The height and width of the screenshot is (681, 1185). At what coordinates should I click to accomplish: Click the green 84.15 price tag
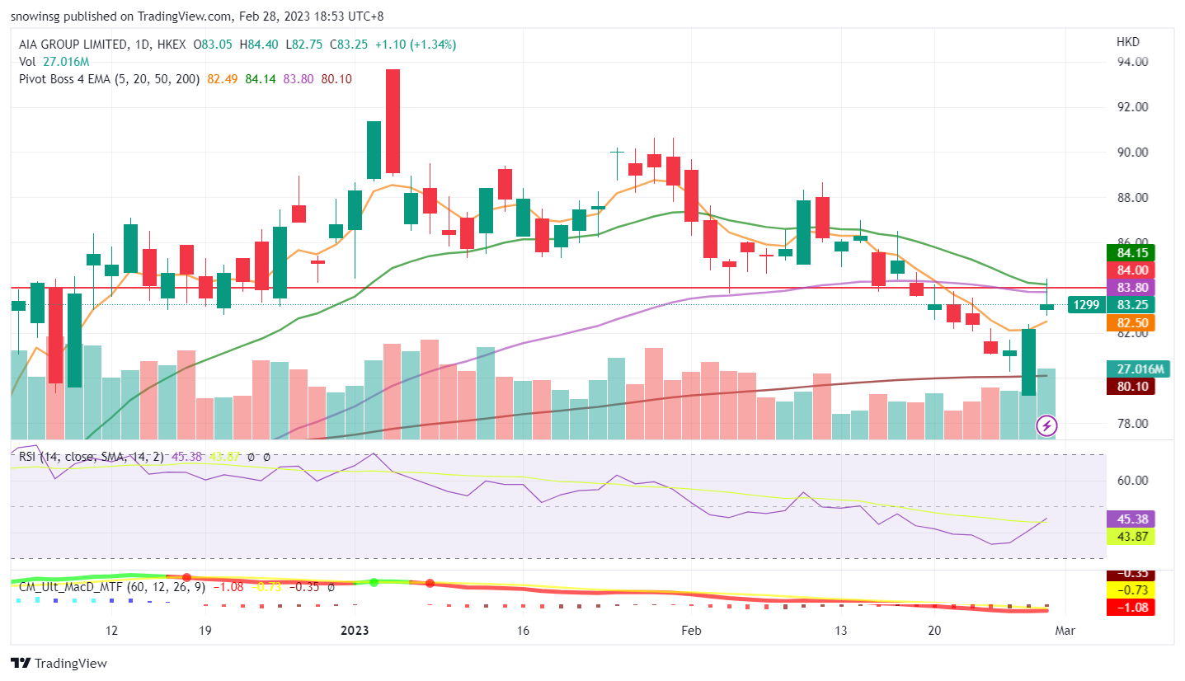1132,252
